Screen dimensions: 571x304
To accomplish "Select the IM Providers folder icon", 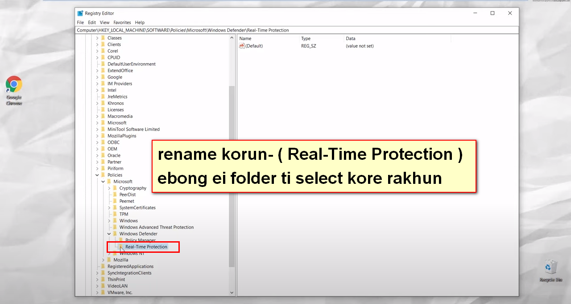I will coord(103,84).
